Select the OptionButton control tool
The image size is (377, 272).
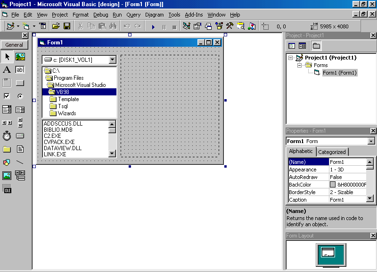tap(20, 96)
